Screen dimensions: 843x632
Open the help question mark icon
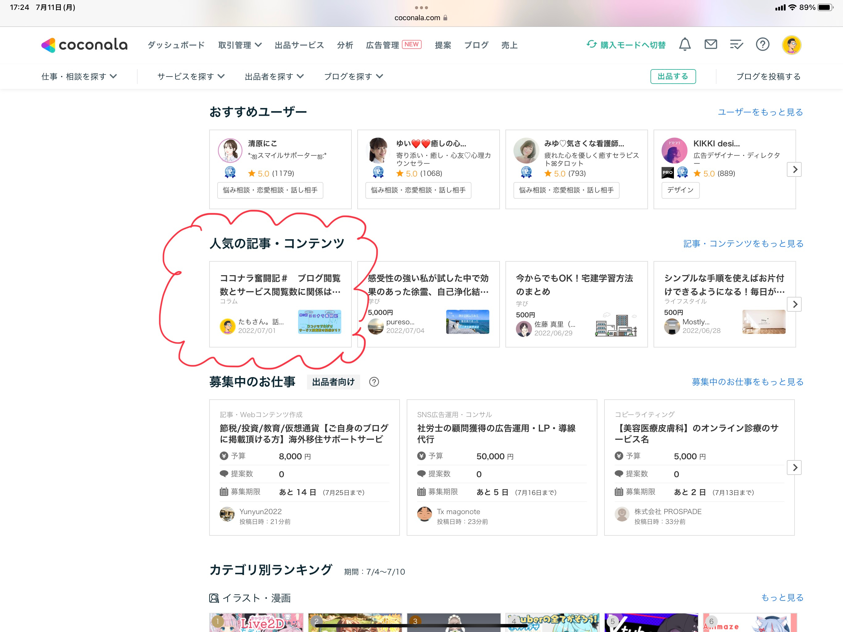(762, 45)
